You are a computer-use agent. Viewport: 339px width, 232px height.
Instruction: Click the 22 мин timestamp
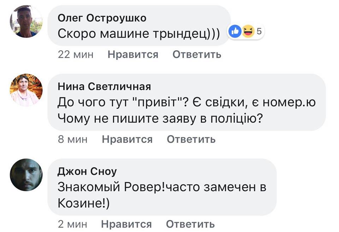tap(76, 55)
